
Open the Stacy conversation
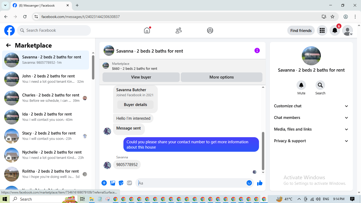pyautogui.click(x=45, y=136)
